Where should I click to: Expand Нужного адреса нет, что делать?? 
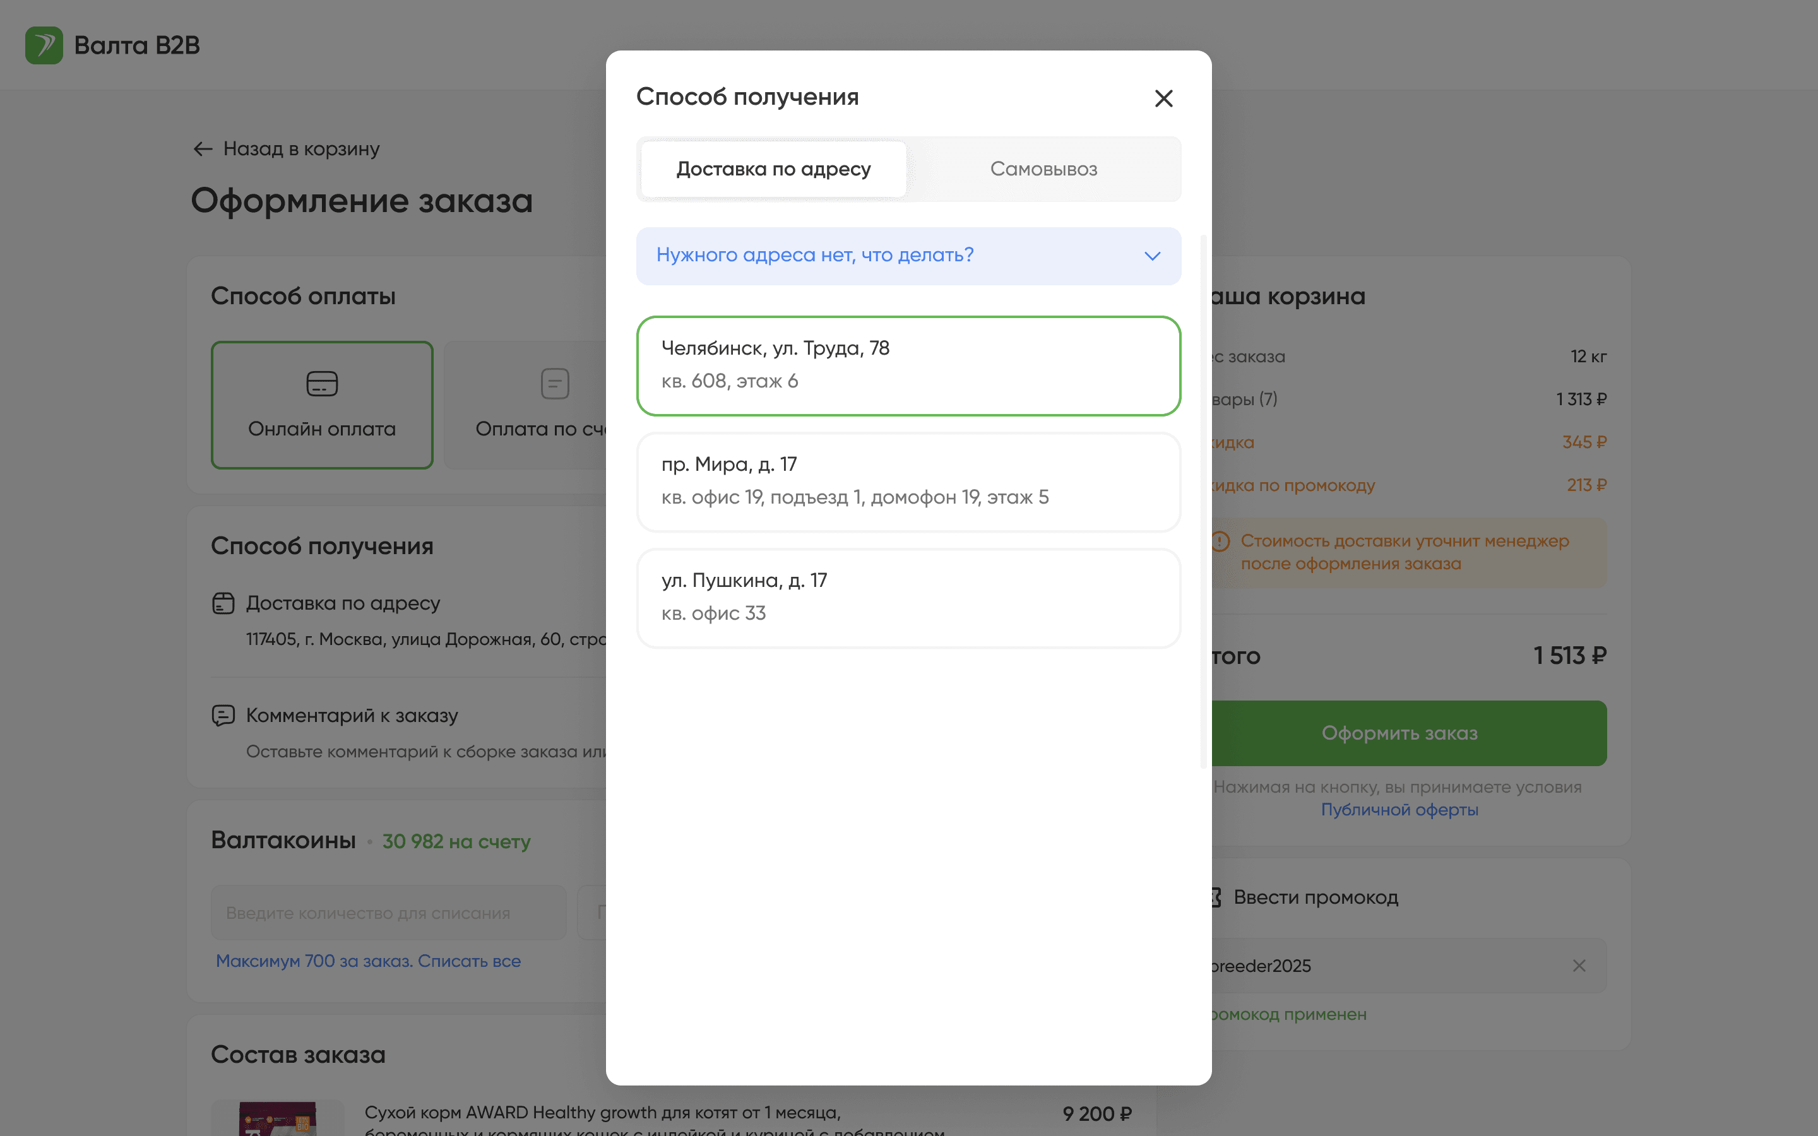coord(815,256)
